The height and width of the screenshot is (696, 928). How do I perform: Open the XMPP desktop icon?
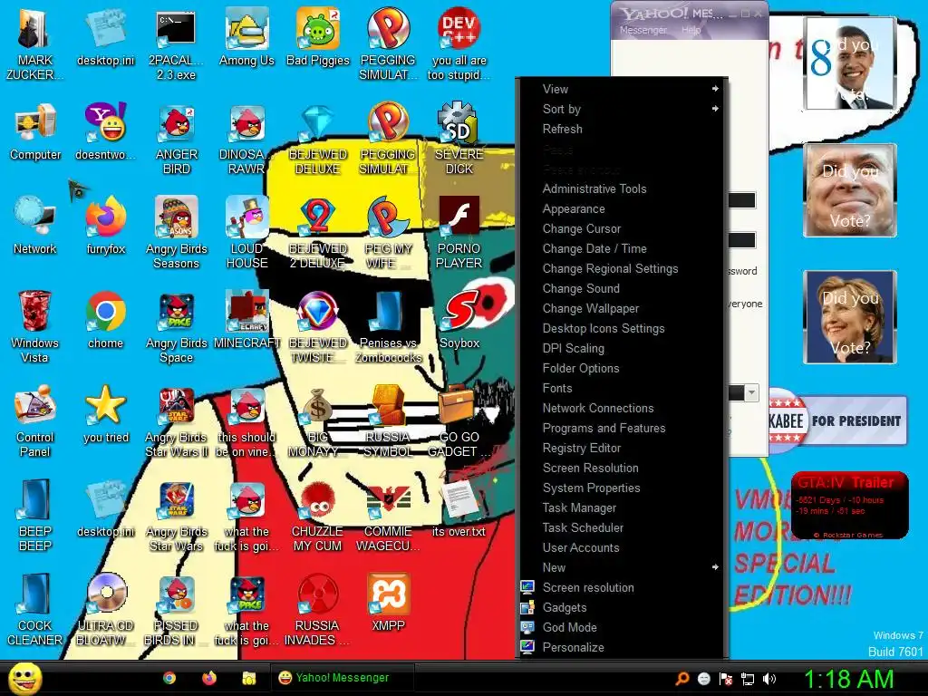click(x=388, y=603)
